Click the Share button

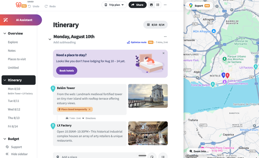point(137,5)
